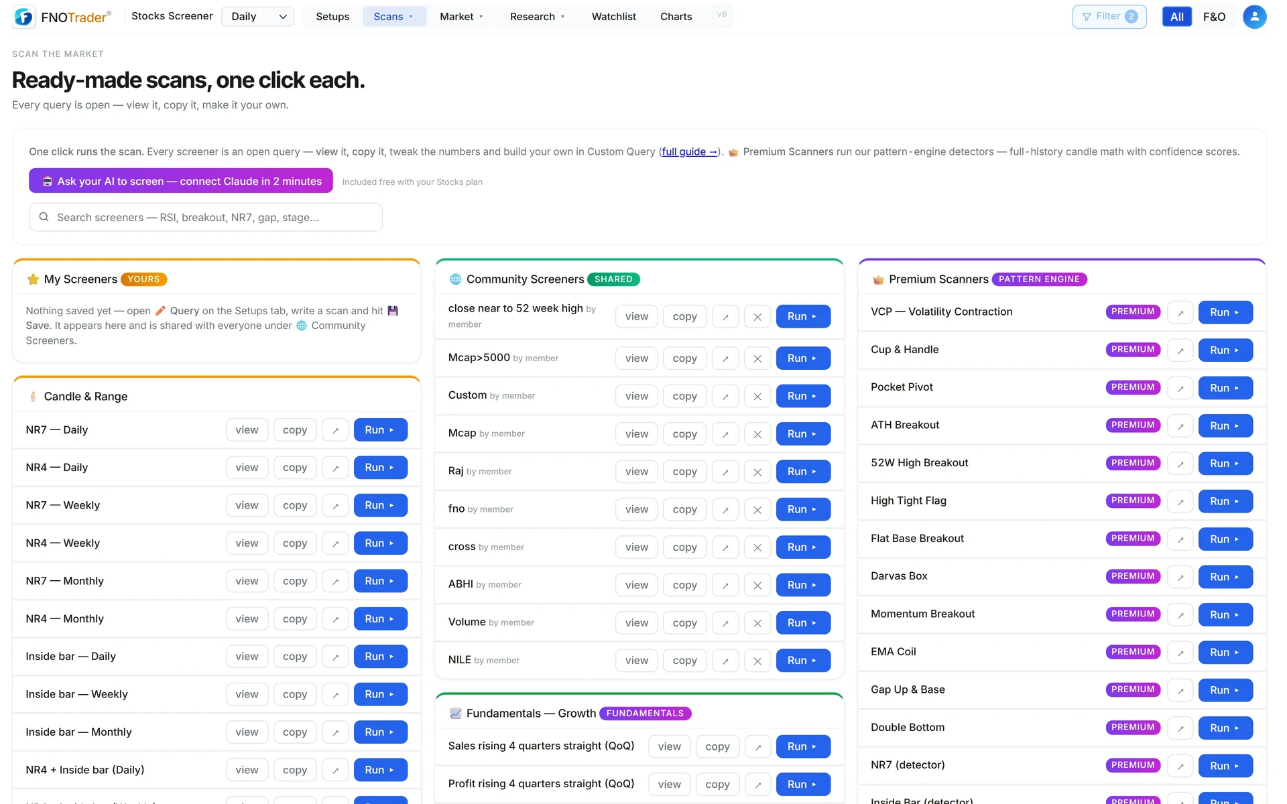Expand the Research dropdown menu
This screenshot has height=804, width=1287.
538,17
